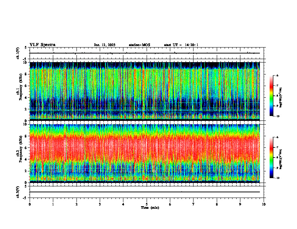Click the ch.1 spectrogram color scale bar
This screenshot has width=297, height=229.
click(271, 96)
